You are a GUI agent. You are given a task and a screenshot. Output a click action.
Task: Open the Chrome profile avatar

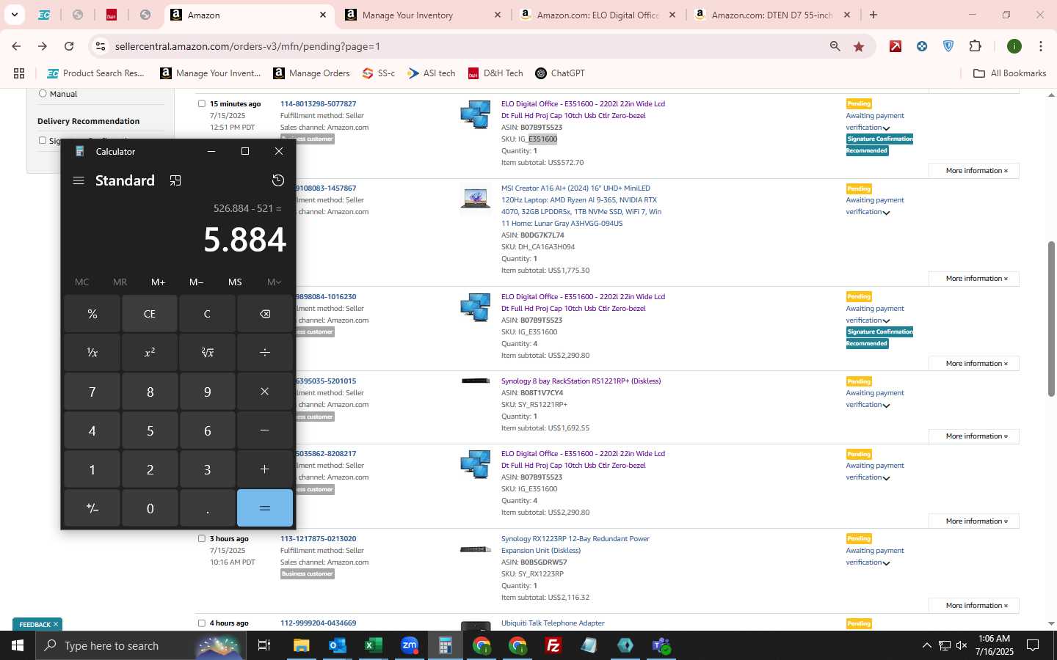click(1014, 46)
